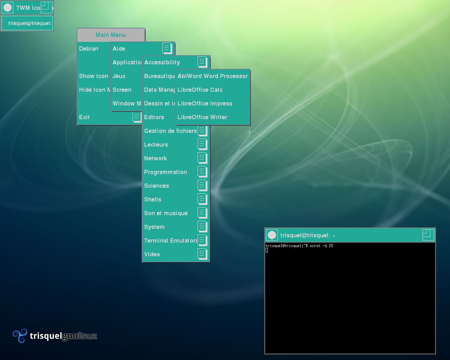Open the Bureautique category
Viewport: 450px width, 360px height.
click(159, 76)
